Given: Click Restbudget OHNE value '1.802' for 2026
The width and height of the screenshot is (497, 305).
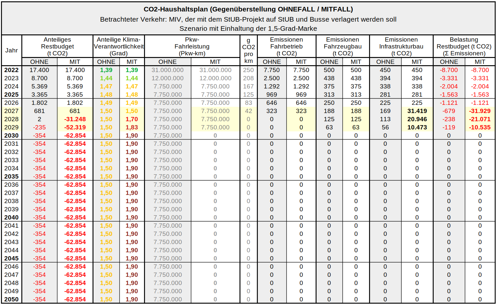Looking at the screenshot, I should click(x=39, y=103).
